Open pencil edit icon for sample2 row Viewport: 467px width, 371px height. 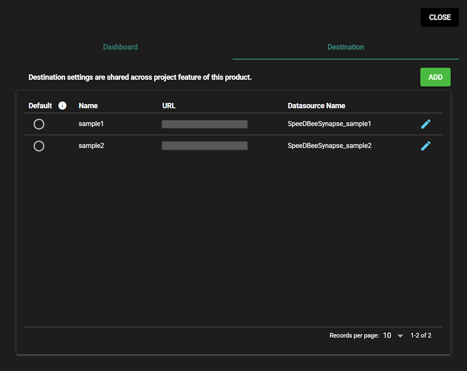[x=426, y=146]
